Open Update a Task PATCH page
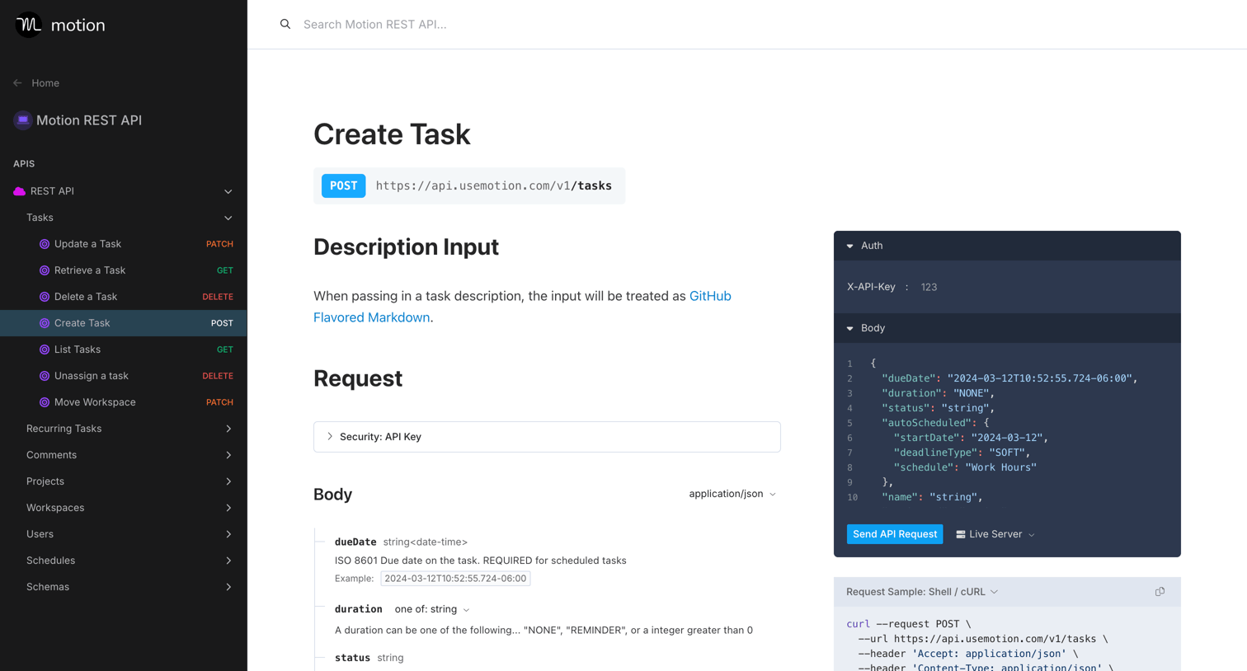 [x=124, y=244]
